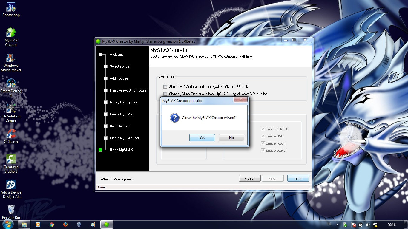408x229 pixels.
Task: Decline closing wizard with No
Action: [x=231, y=138]
